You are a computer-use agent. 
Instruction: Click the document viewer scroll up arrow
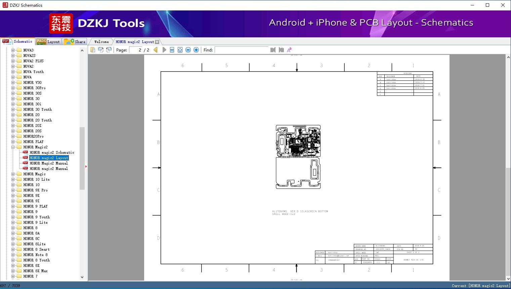(x=508, y=58)
